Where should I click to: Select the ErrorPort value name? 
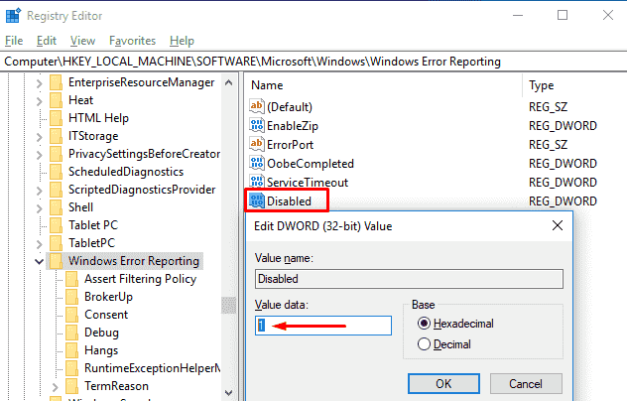(290, 145)
